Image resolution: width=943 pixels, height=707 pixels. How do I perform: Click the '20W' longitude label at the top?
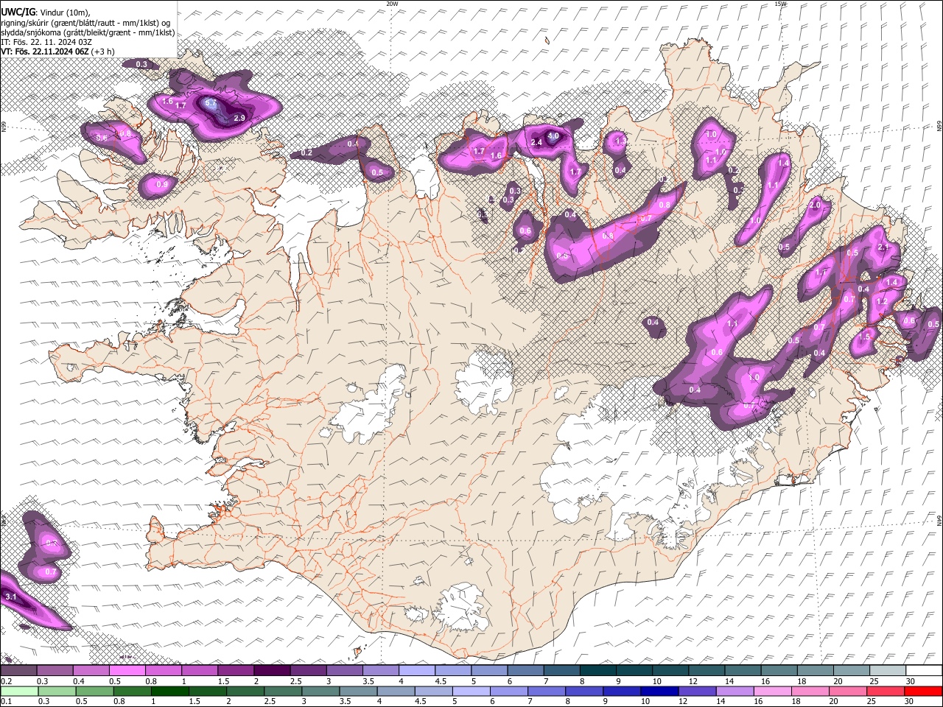coord(392,4)
